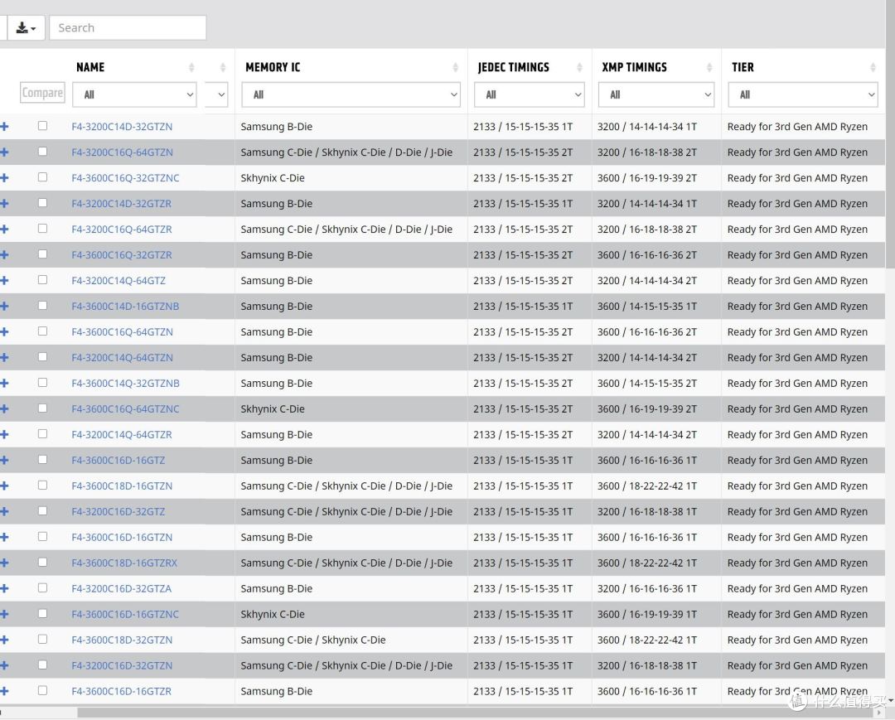Screen dimensions: 895x720
Task: Select checkbox for F4-3600C16Q-32GTZR
Action: 43,254
